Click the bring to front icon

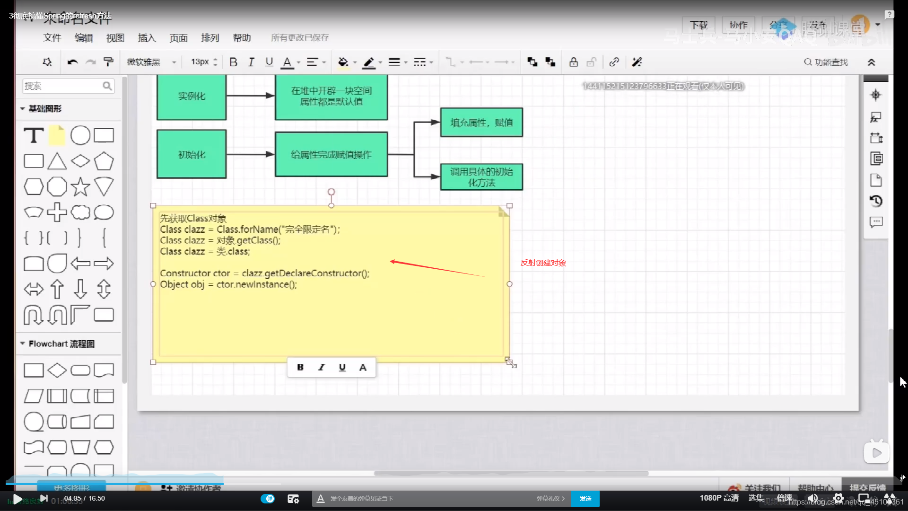pos(533,62)
